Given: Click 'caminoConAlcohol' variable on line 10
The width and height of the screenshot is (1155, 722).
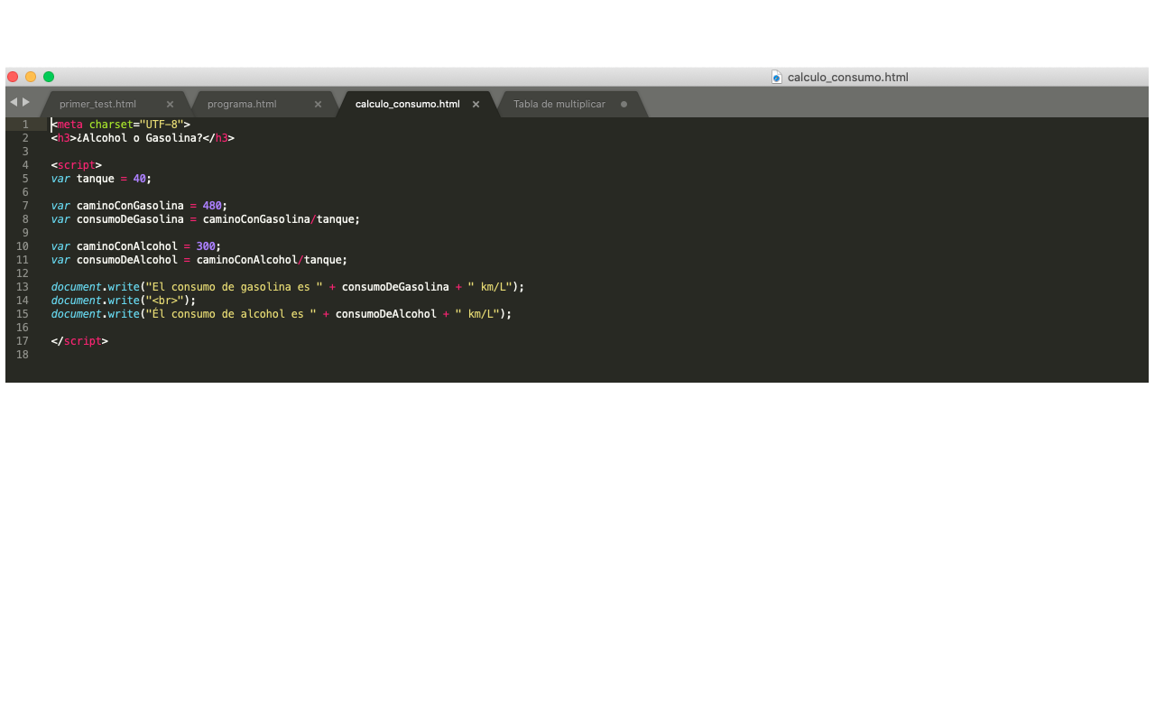Looking at the screenshot, I should pos(127,246).
